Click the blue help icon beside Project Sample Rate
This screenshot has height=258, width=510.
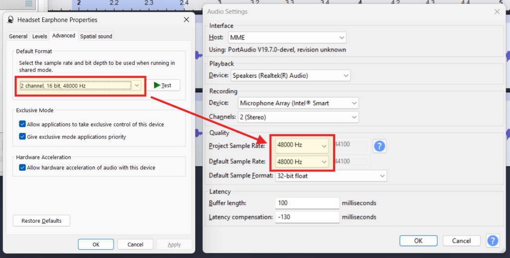pyautogui.click(x=380, y=146)
